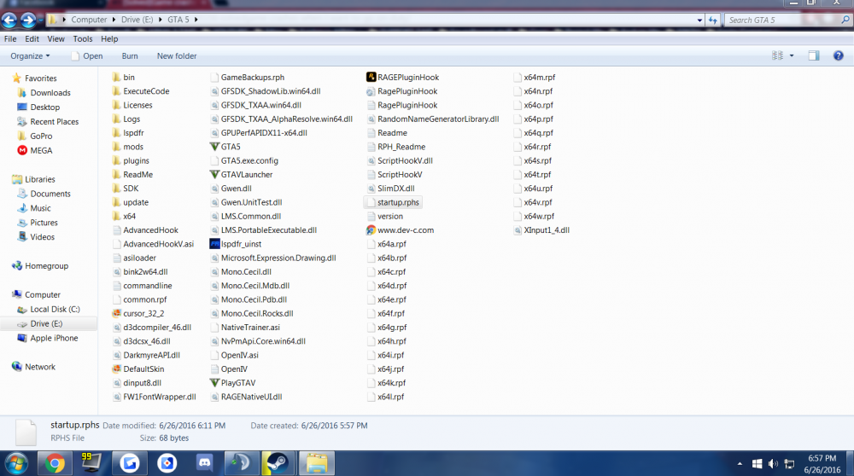Open the View menu
This screenshot has width=854, height=476.
(56, 38)
